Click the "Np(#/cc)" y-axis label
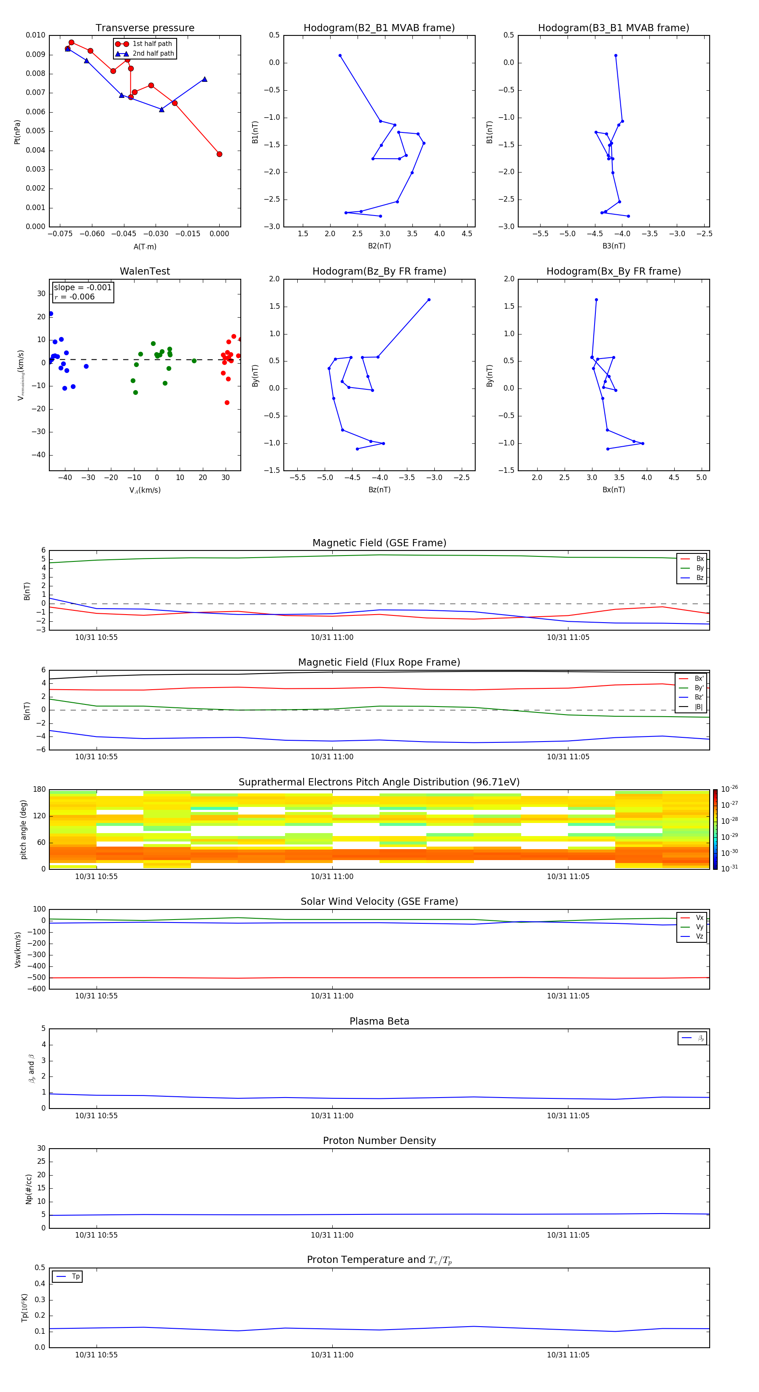 pos(29,1188)
